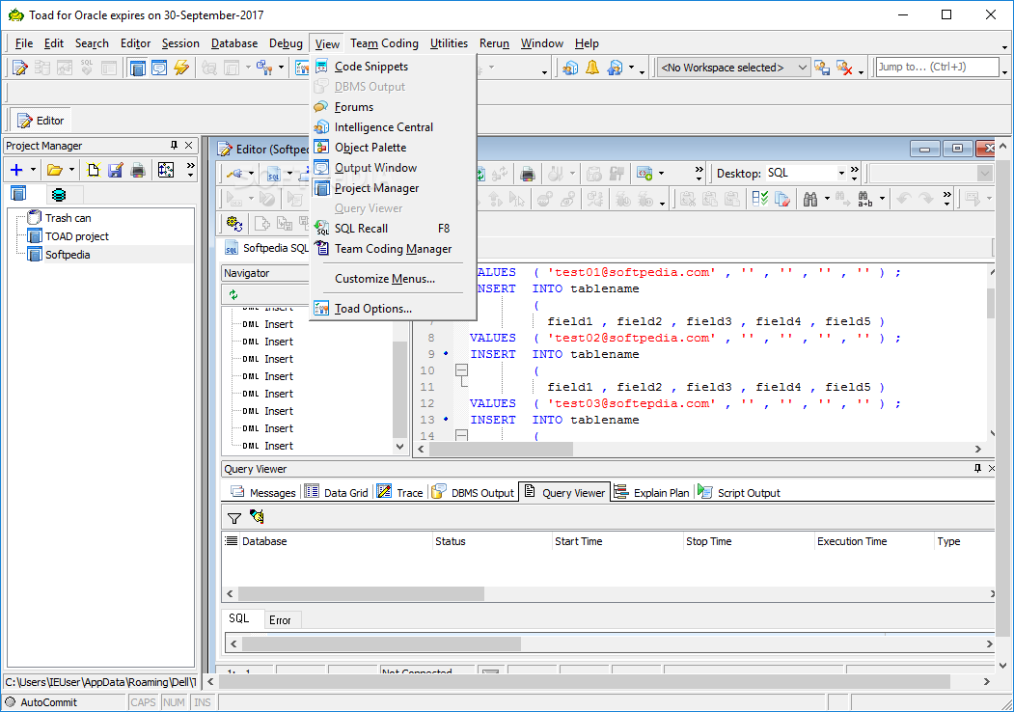This screenshot has height=712, width=1014.
Task: Click the yellow notification bell icon
Action: pyautogui.click(x=591, y=68)
